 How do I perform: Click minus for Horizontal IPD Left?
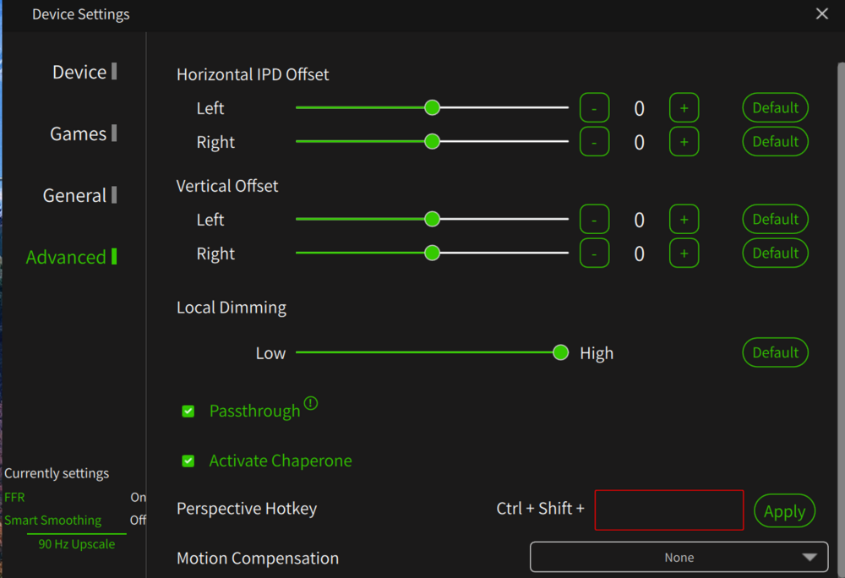click(594, 108)
